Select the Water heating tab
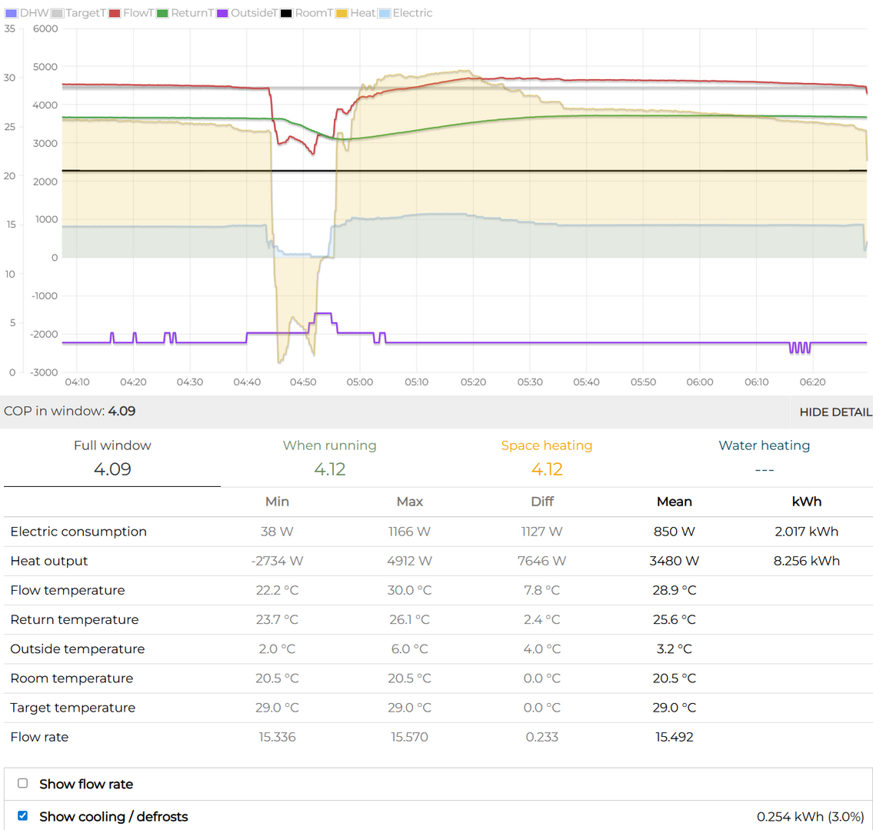 tap(764, 458)
